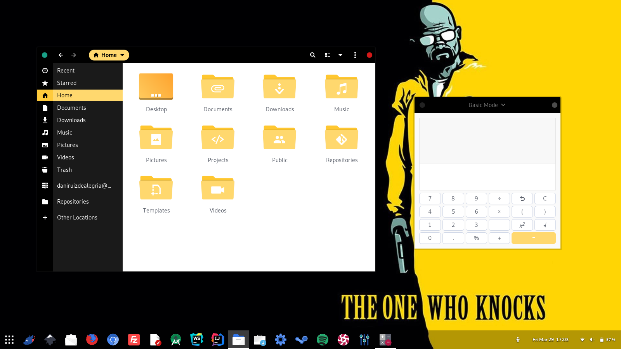Screen dimensions: 621x349
Task: Select Videos in sidebar
Action: (x=80, y=157)
